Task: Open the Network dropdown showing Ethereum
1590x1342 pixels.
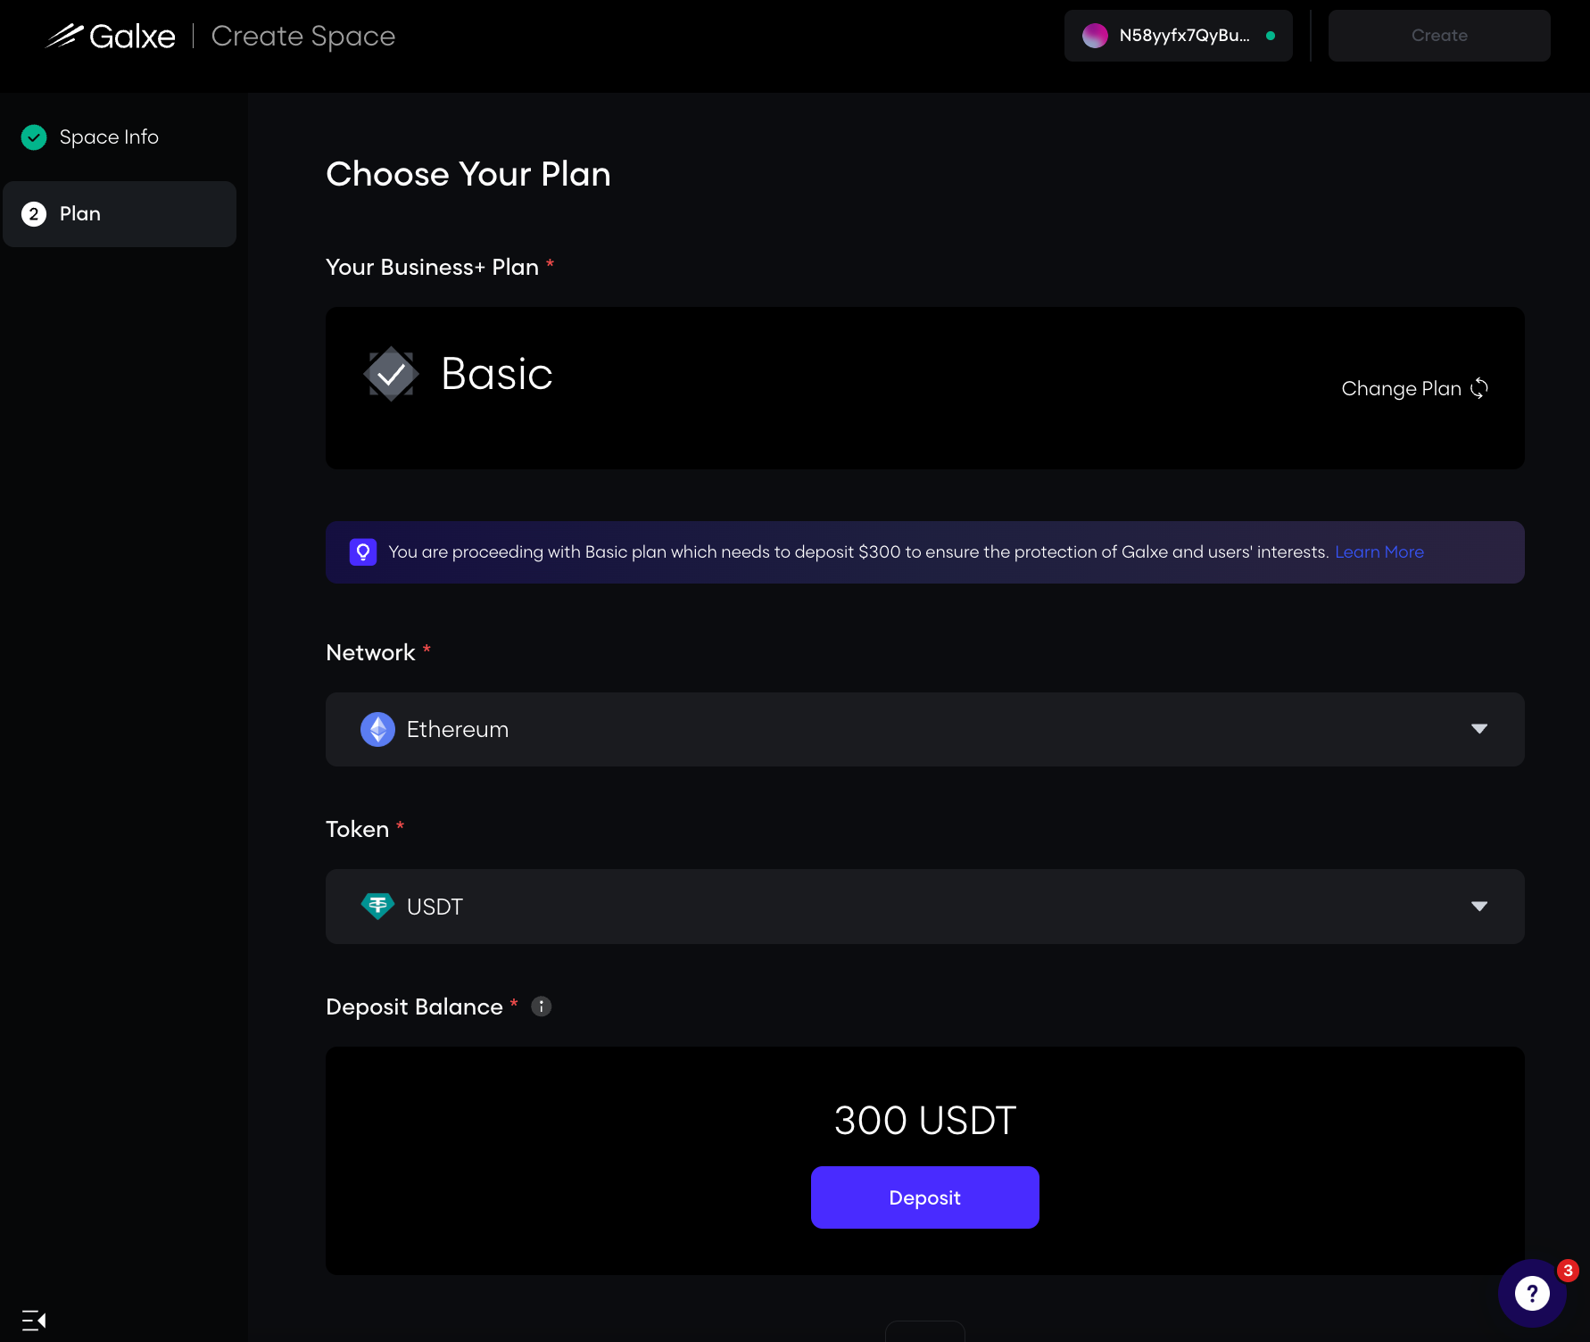Action: (924, 729)
